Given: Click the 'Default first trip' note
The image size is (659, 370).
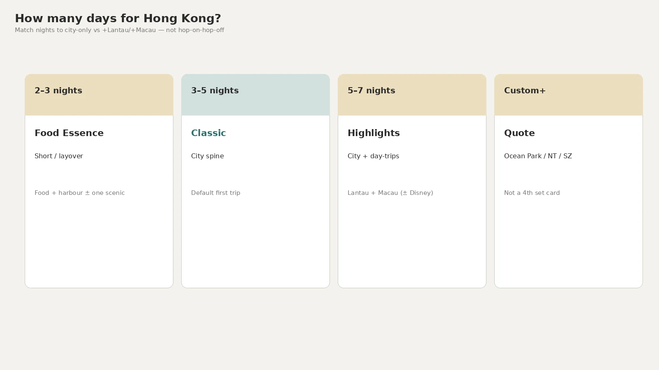Looking at the screenshot, I should pyautogui.click(x=215, y=193).
